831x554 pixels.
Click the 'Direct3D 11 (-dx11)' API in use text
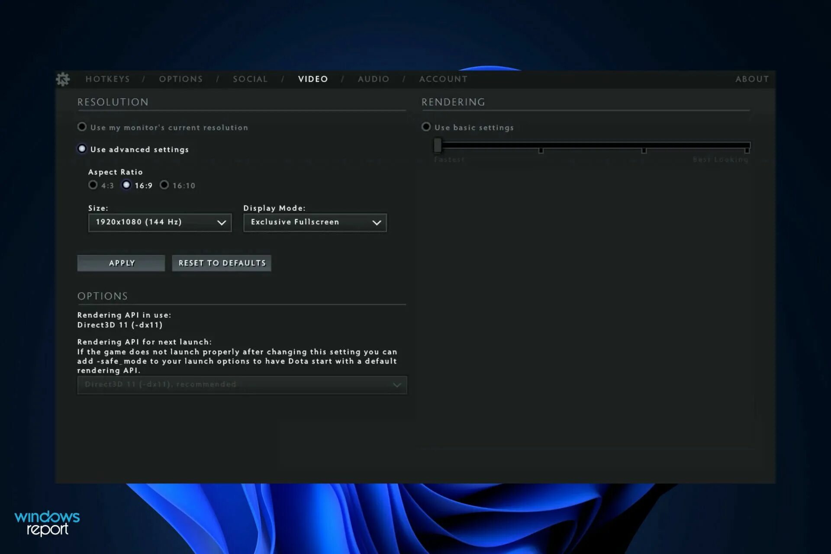(120, 325)
